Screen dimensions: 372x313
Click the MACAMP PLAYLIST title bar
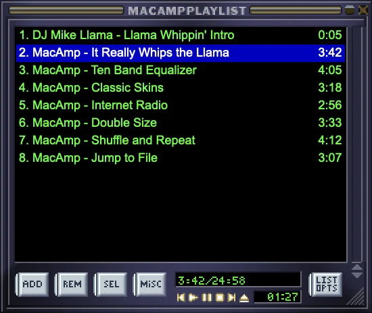(187, 11)
